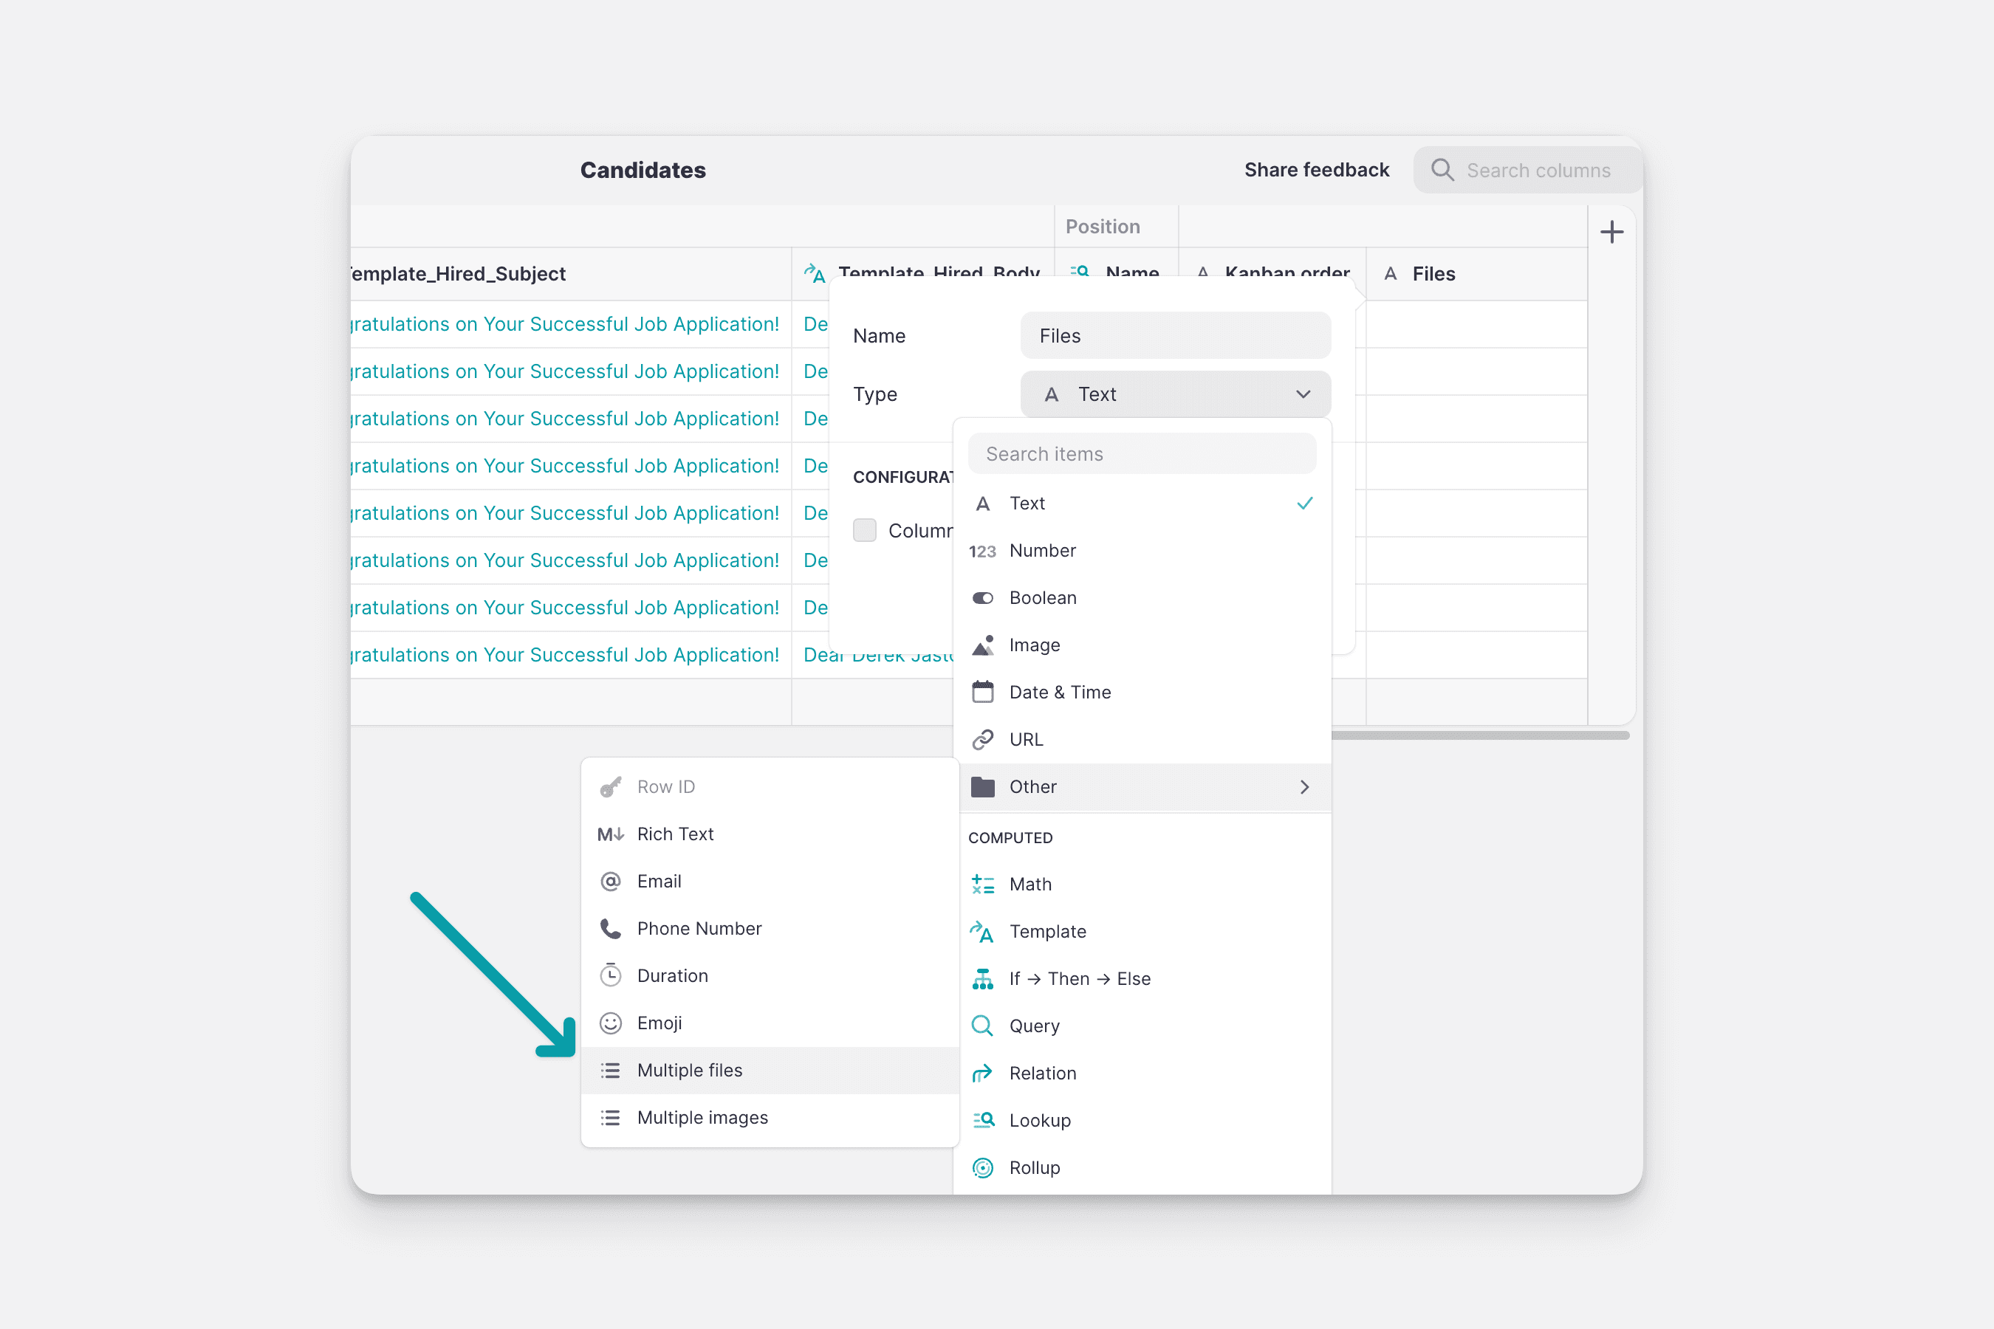Click the Query magnifier icon
The image size is (1994, 1329).
(x=981, y=1026)
